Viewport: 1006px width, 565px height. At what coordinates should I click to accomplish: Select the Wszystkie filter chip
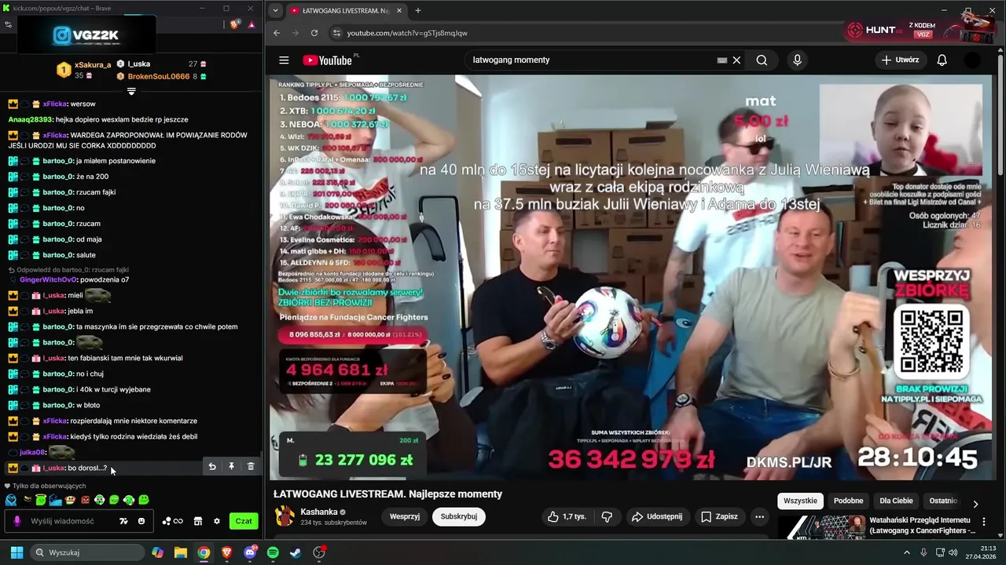coord(801,501)
